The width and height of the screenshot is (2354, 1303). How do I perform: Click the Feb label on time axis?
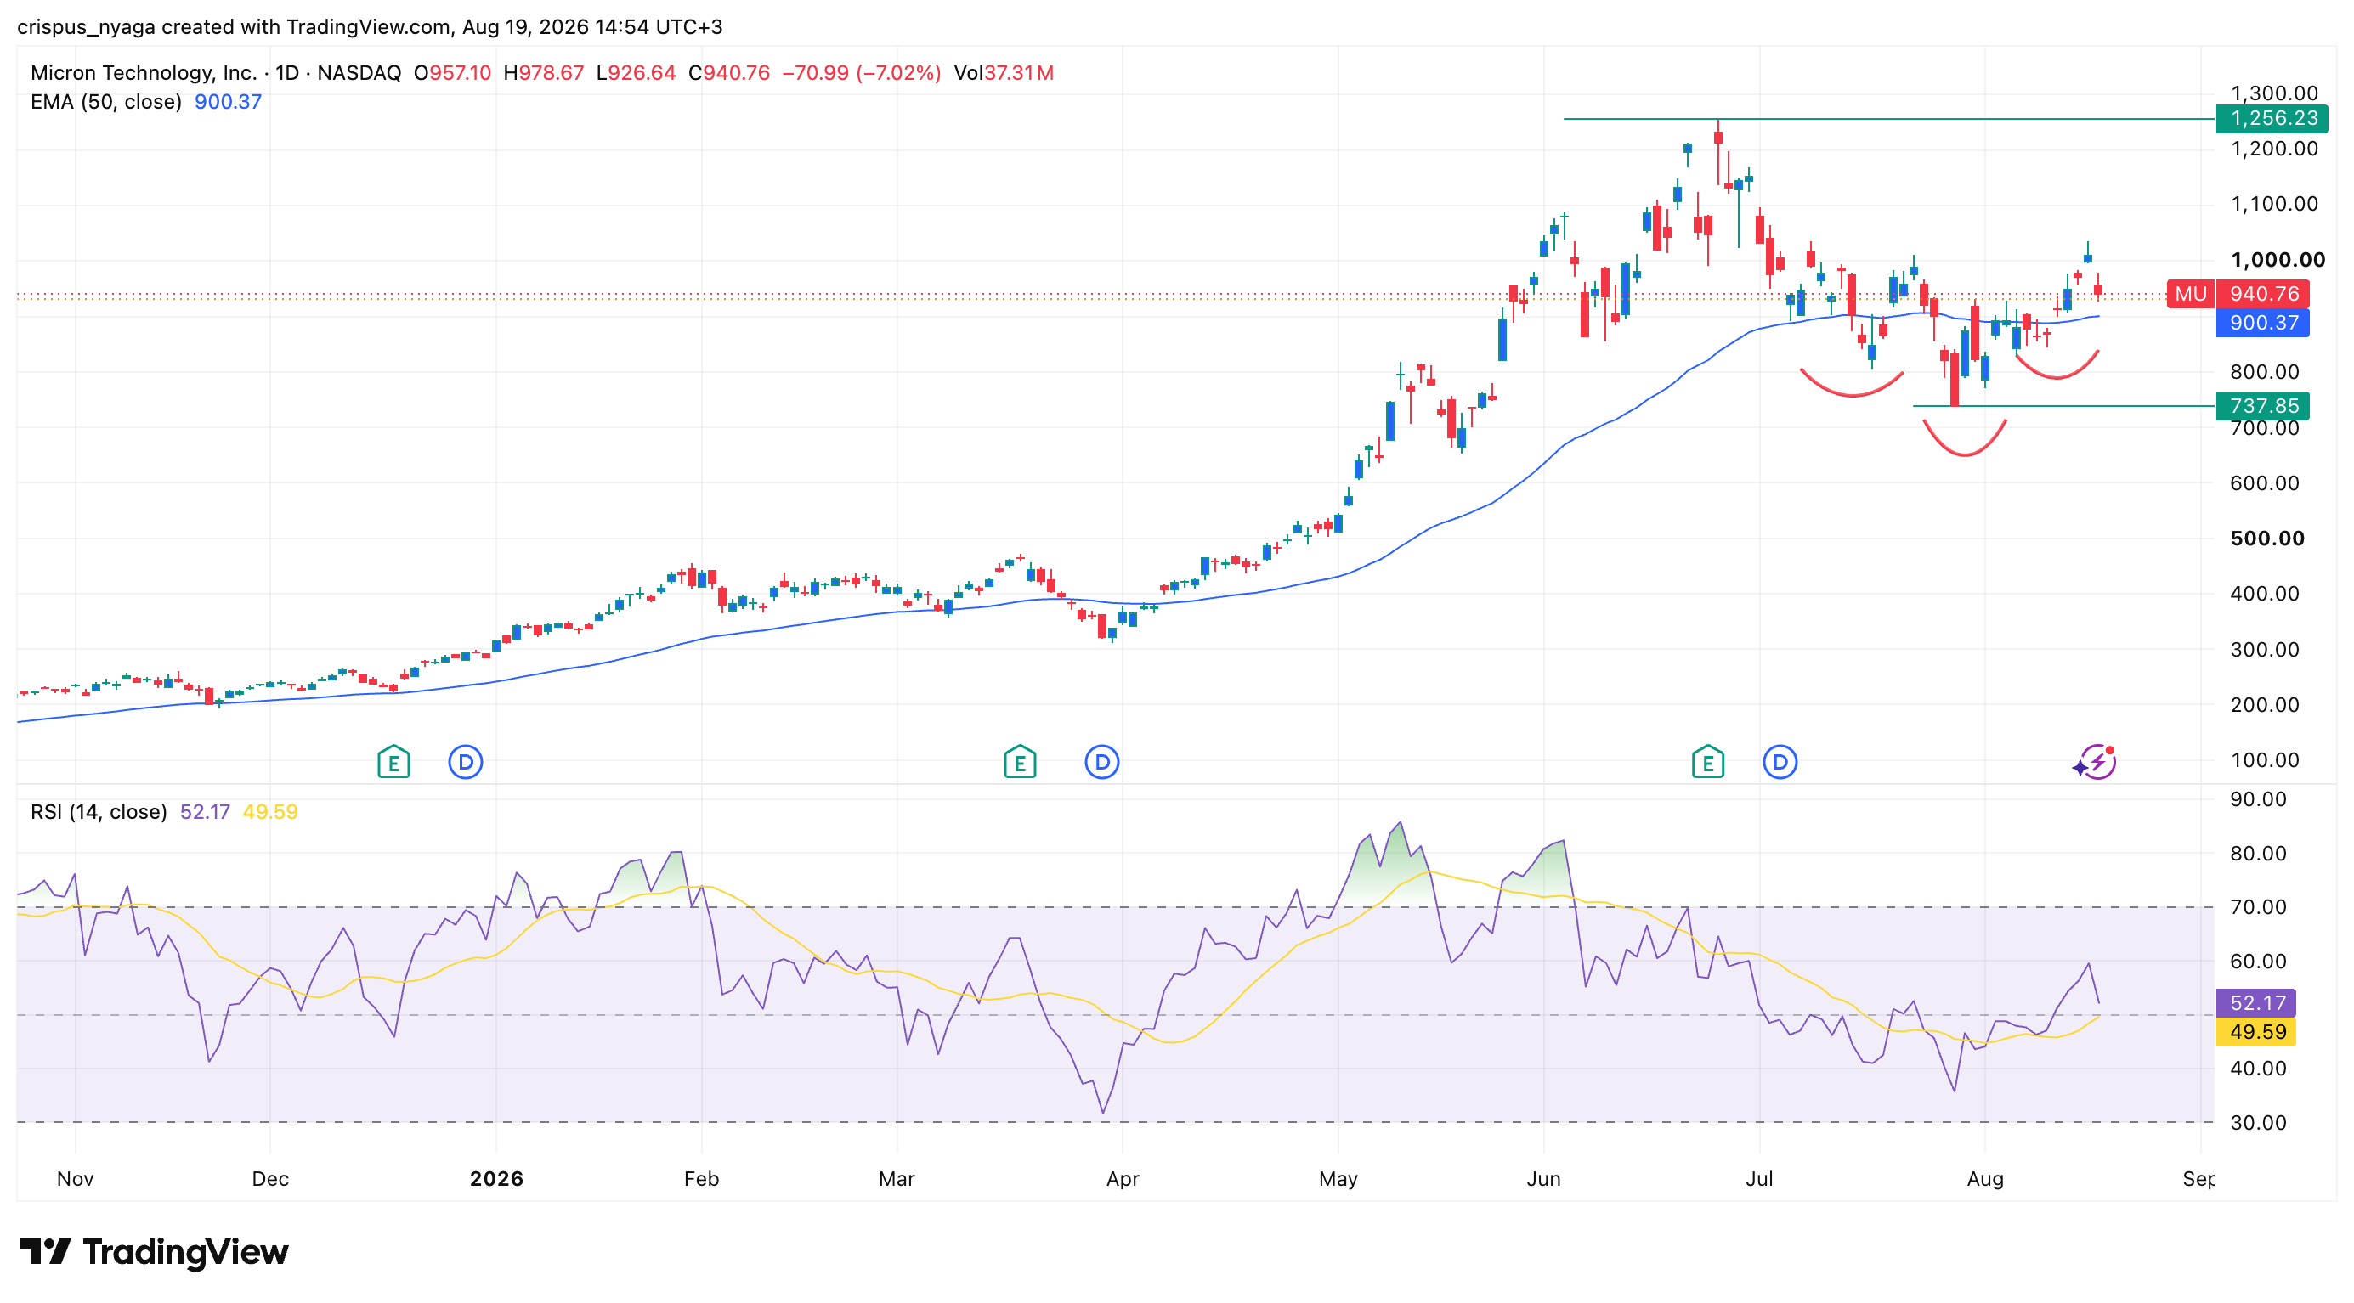point(702,1179)
